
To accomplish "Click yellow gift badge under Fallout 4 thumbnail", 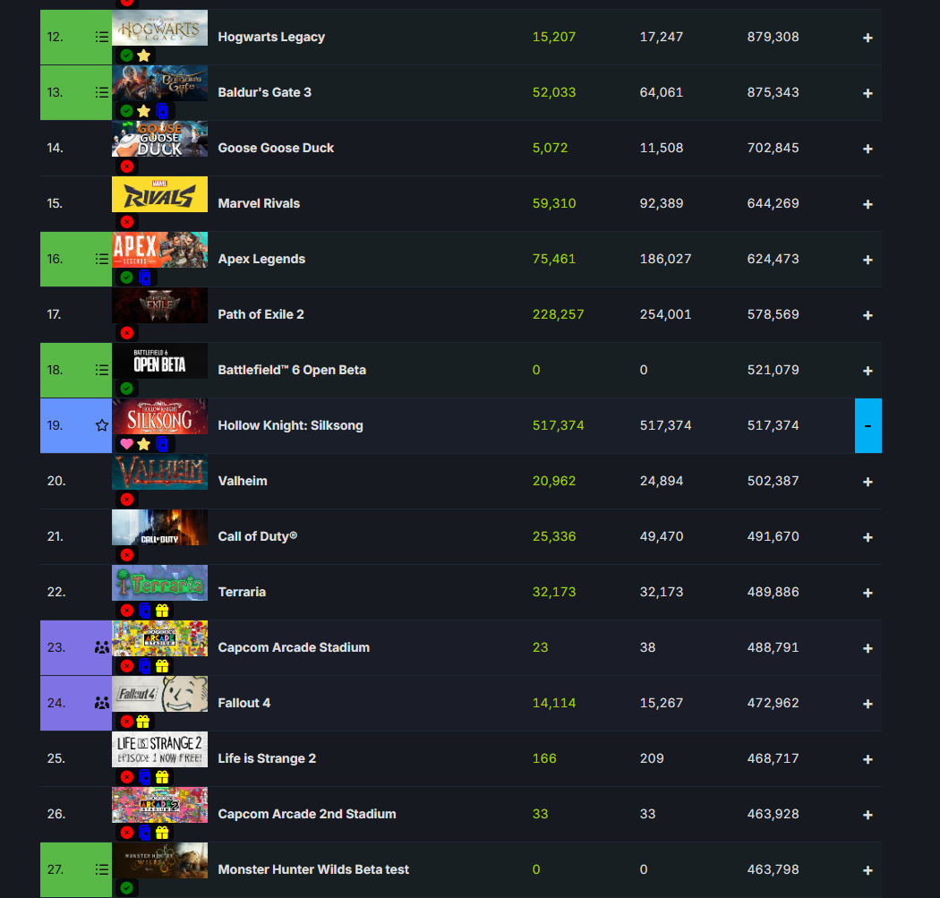I will (142, 722).
